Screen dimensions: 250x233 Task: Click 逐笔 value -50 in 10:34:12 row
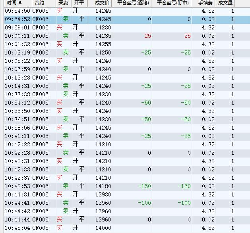pos(146,103)
